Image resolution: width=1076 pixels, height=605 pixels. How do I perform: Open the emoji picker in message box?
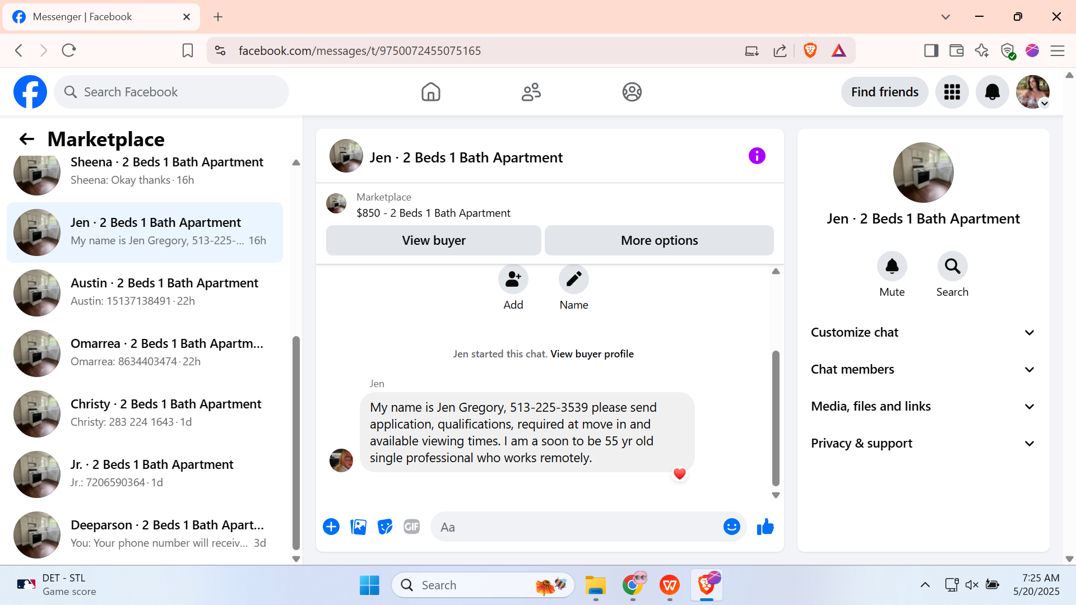coord(731,527)
